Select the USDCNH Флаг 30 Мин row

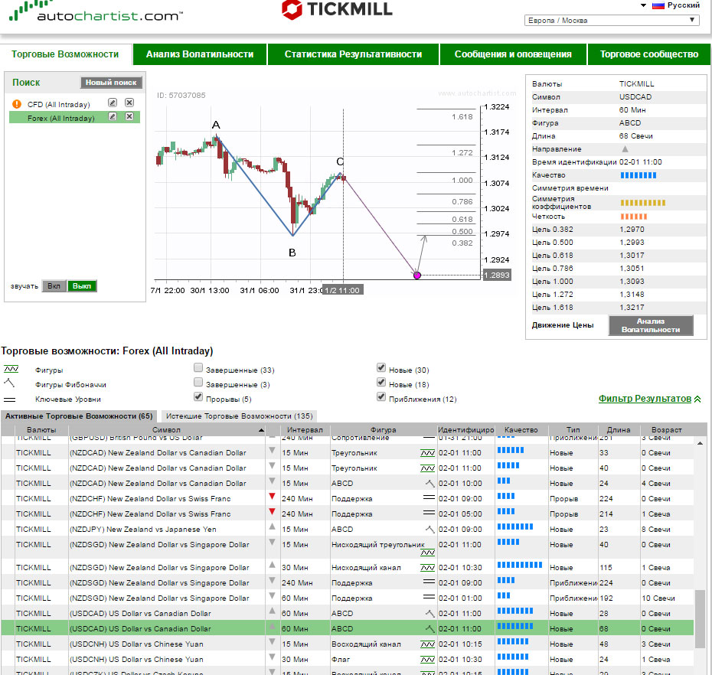[348, 659]
